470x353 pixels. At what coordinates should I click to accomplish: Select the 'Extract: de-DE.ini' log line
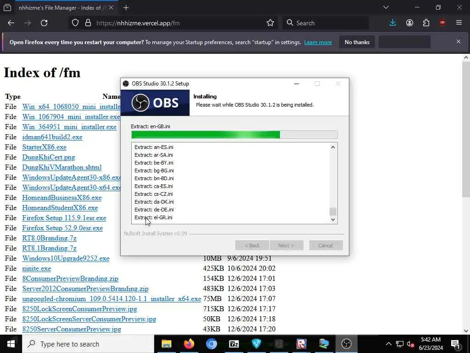point(154,210)
